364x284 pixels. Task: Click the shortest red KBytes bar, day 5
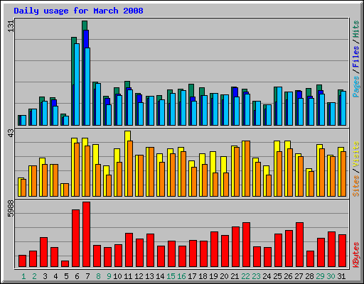point(65,263)
